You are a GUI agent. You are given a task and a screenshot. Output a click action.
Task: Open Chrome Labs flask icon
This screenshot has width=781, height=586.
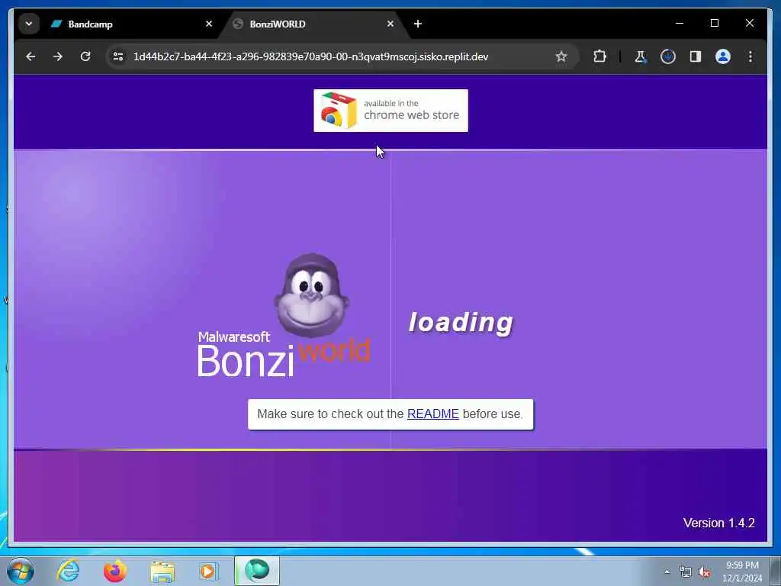641,56
